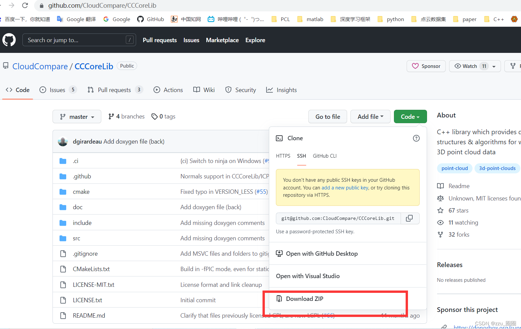
Task: Expand the Watch count dropdown arrow
Action: pyautogui.click(x=494, y=66)
